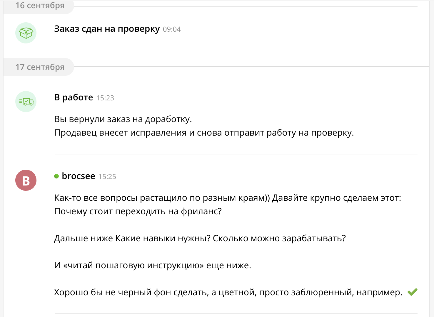
Task: Click the Заказ сдан на проверку heading
Action: [x=107, y=29]
